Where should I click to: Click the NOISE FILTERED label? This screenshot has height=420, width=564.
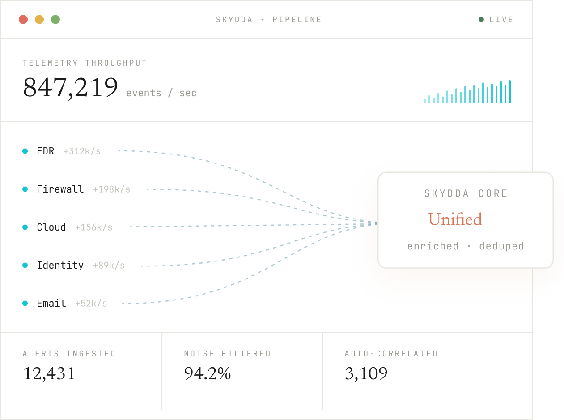pos(228,354)
